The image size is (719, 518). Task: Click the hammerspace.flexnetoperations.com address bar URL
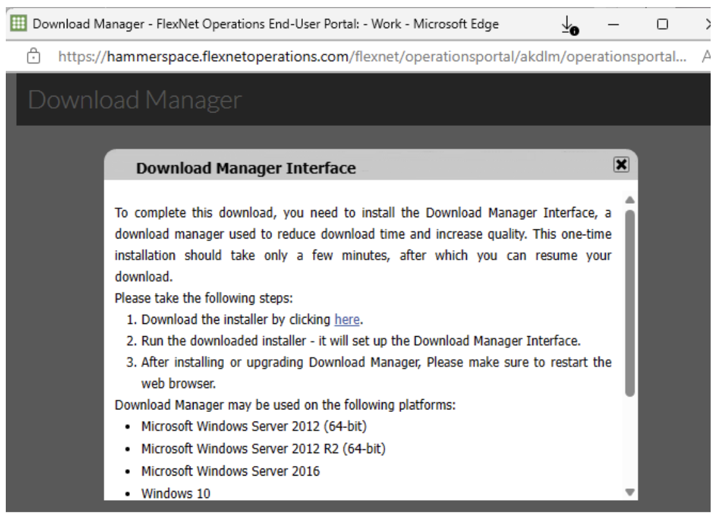(372, 57)
